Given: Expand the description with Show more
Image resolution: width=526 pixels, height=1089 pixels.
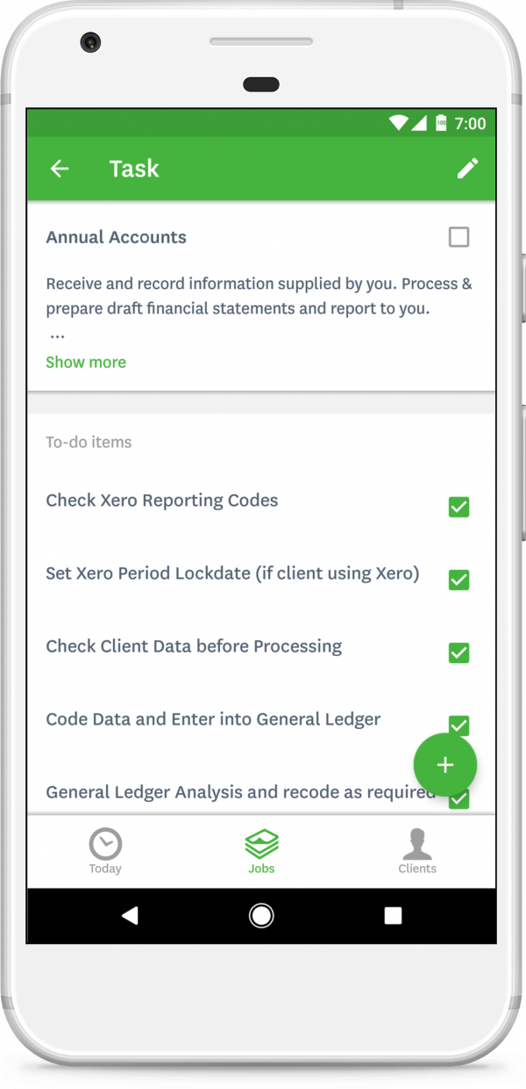Looking at the screenshot, I should coord(85,362).
